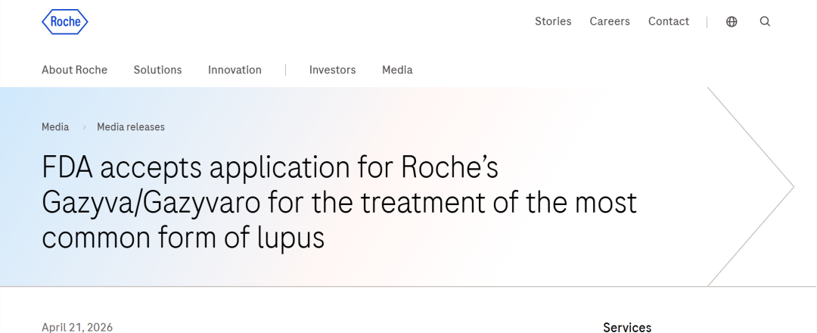This screenshot has width=817, height=333.
Task: Click the divider between Innovation and Investors
Action: (285, 70)
